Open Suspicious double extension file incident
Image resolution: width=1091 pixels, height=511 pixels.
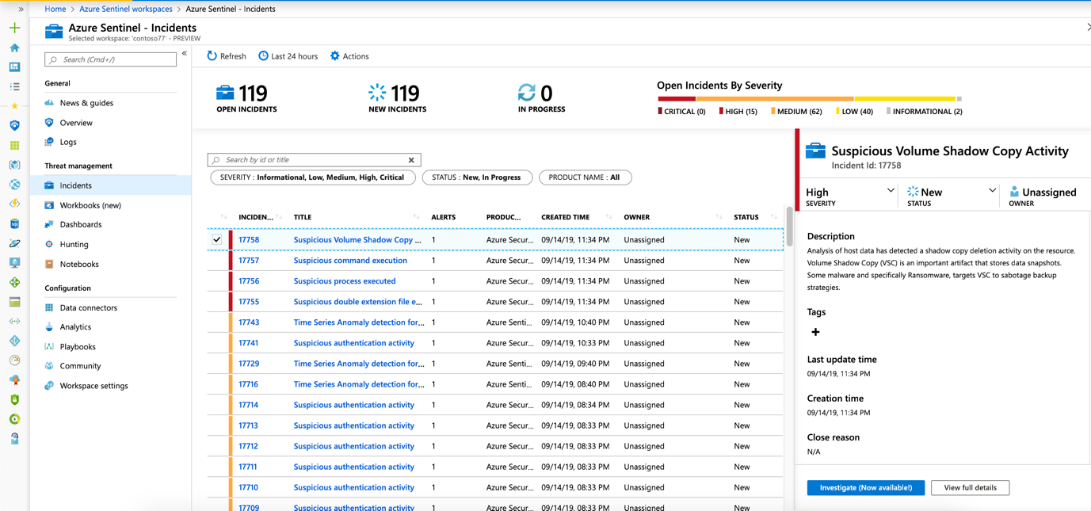click(357, 301)
